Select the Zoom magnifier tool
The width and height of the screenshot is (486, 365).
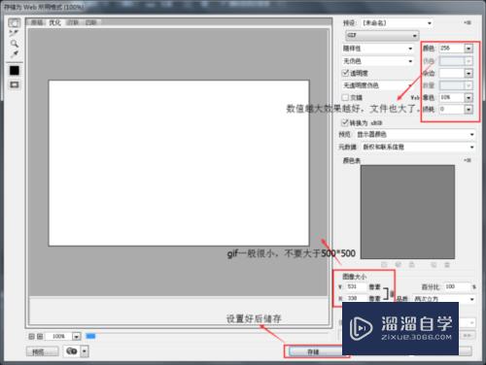point(14,43)
